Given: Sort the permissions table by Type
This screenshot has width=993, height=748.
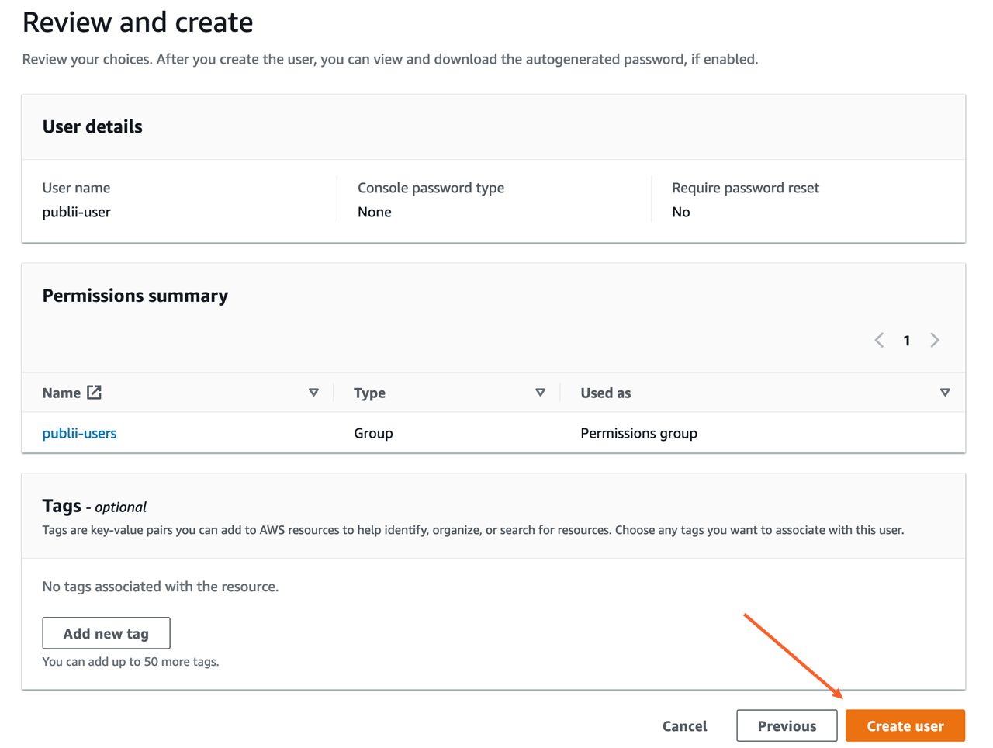Looking at the screenshot, I should 369,393.
